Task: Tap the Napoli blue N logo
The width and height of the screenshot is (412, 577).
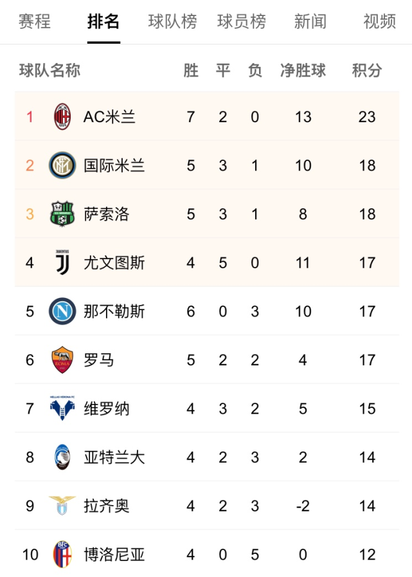Action: point(62,311)
